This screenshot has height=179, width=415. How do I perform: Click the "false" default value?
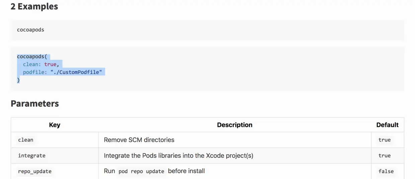386,171
